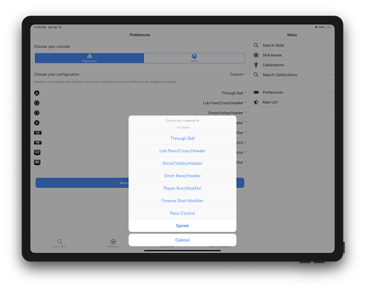
Task: Click the Skill Moves soccer ball icon in menu
Action: tap(256, 55)
